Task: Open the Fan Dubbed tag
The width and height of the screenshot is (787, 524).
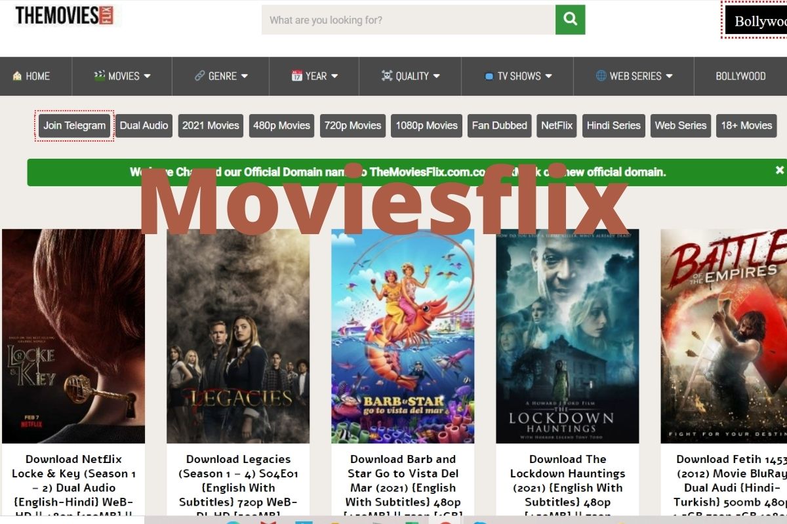Action: point(499,126)
